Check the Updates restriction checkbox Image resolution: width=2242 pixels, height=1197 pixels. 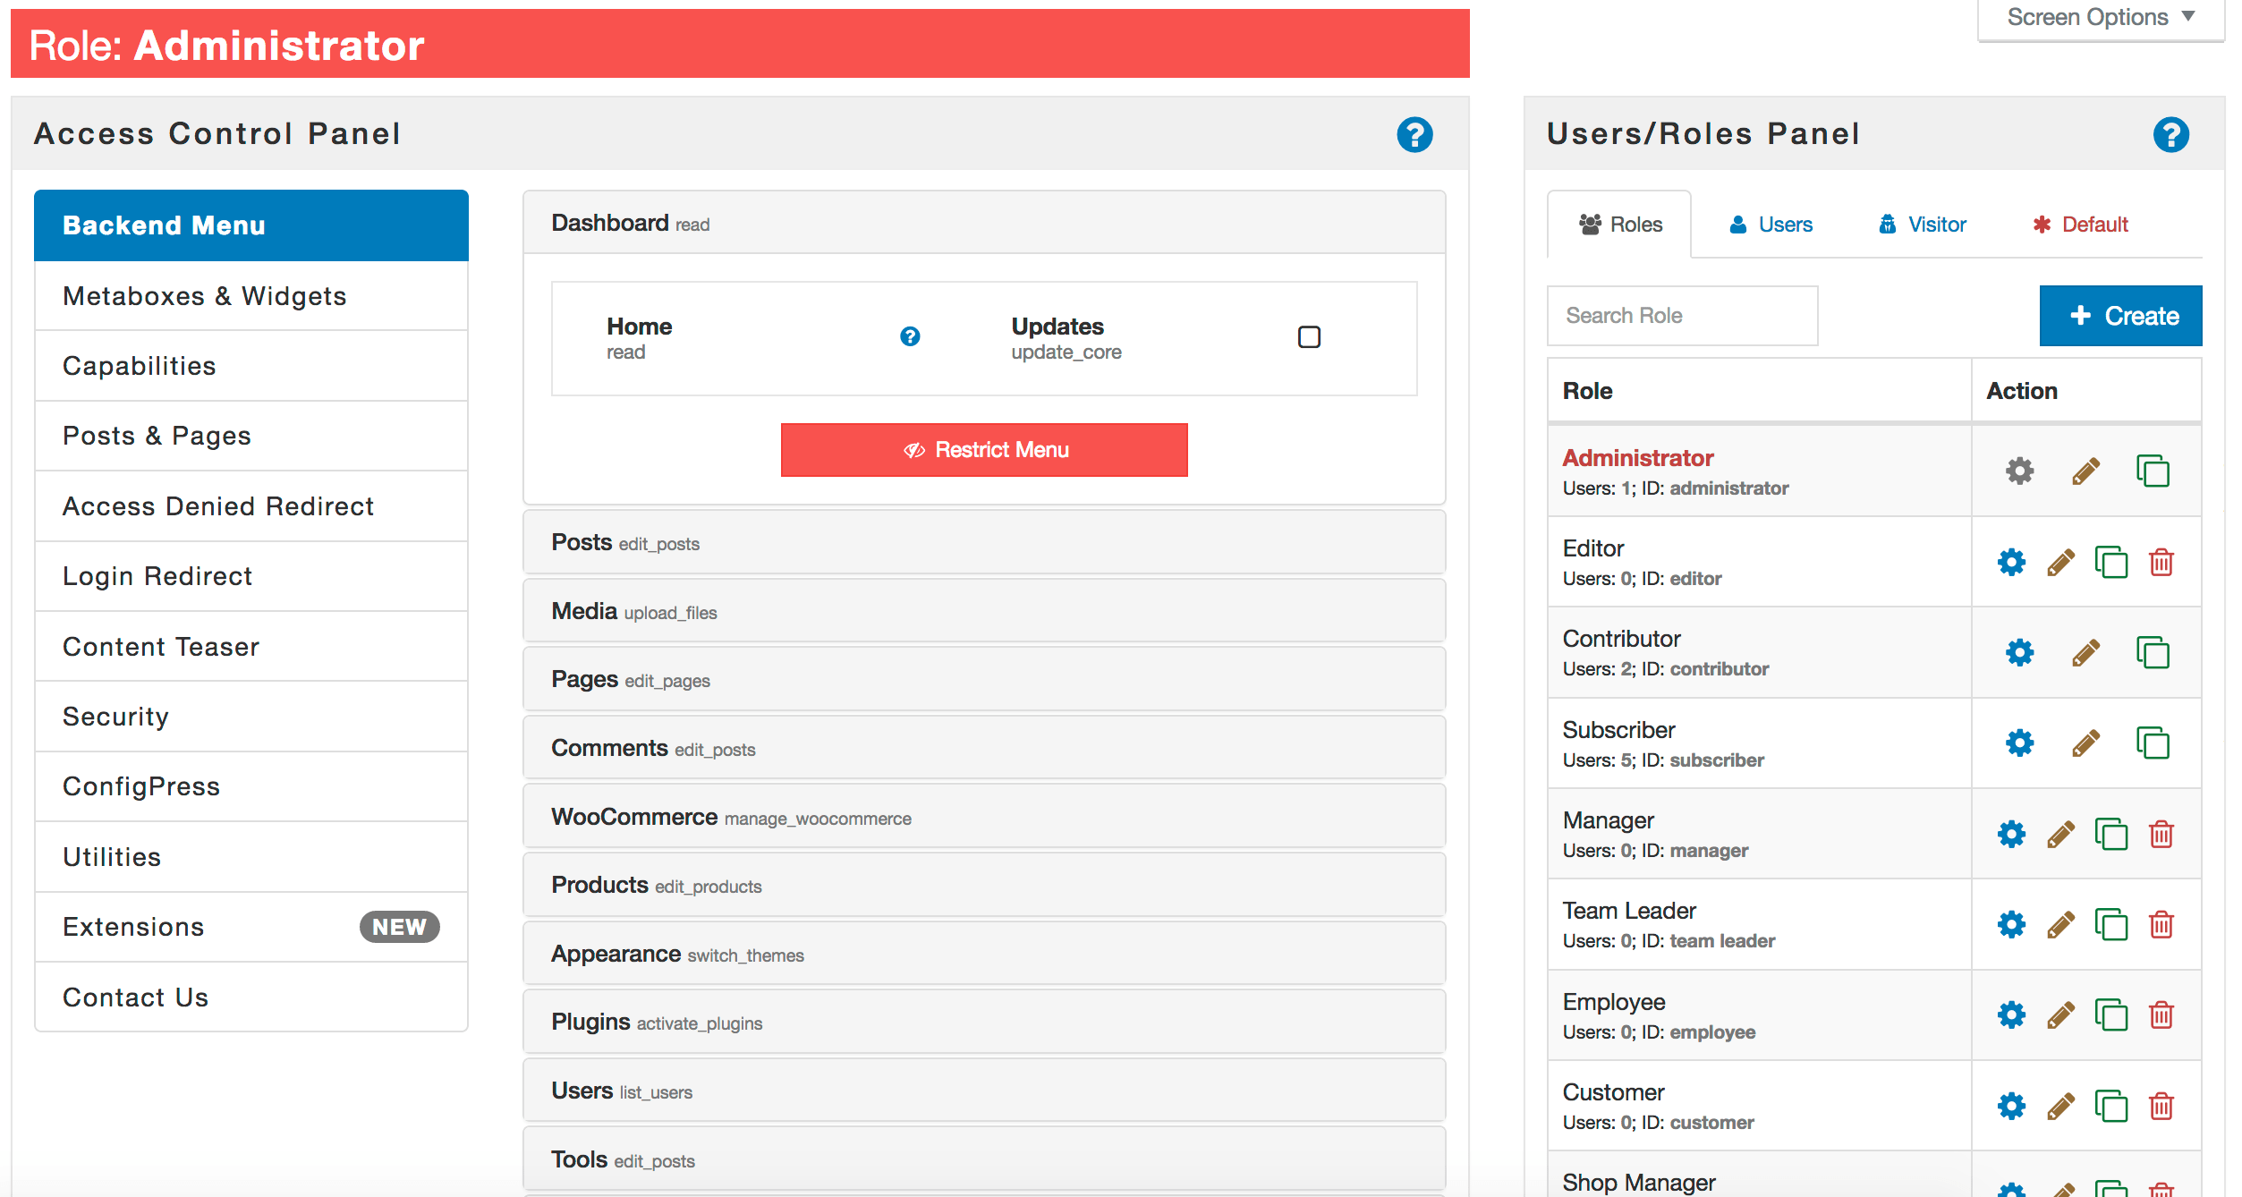[x=1309, y=337]
